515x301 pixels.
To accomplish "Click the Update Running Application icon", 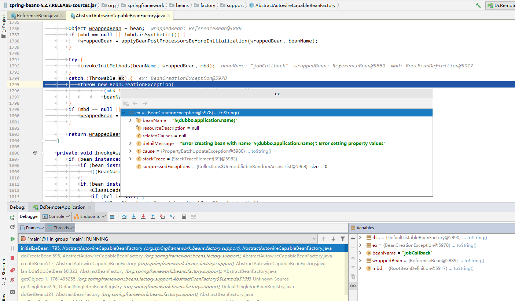I will (12, 227).
